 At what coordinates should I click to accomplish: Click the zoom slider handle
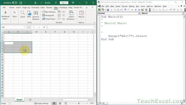(79, 103)
